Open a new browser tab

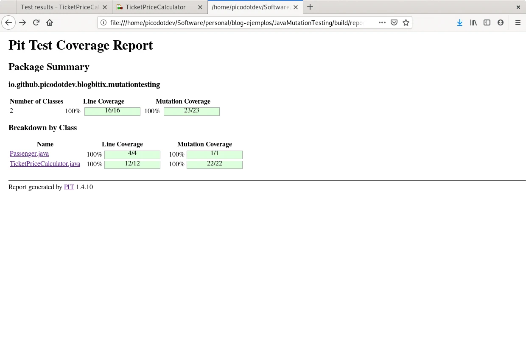pyautogui.click(x=310, y=7)
